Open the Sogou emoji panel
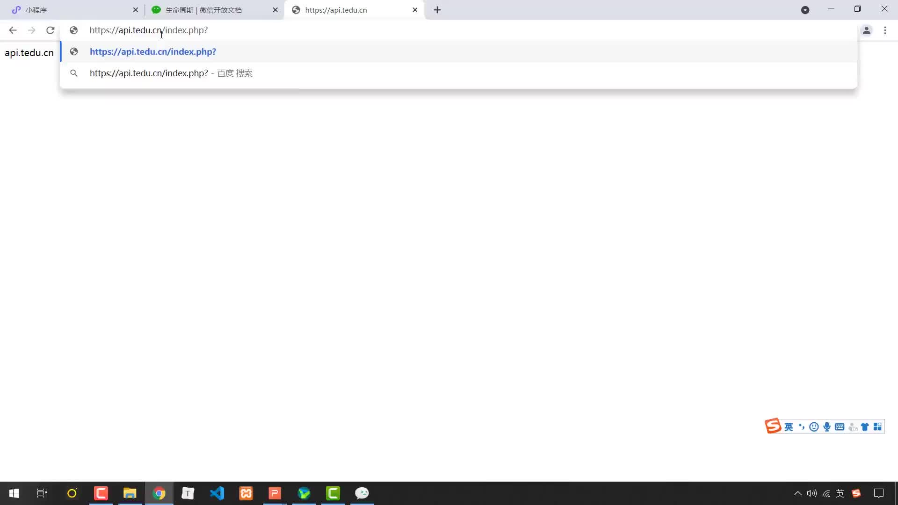This screenshot has height=505, width=898. click(814, 426)
